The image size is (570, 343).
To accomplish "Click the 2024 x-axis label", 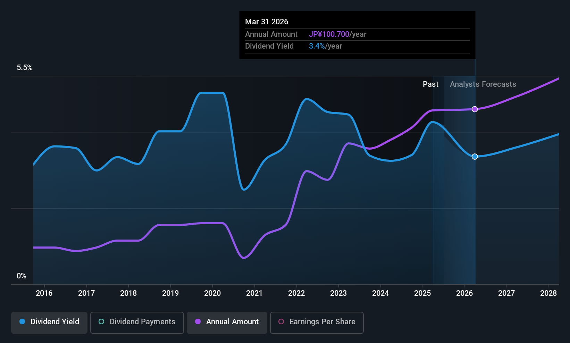I will (x=380, y=293).
